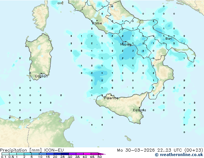The height and width of the screenshot is (158, 204).
Task: Select legend swatch between 0.1 and 0.5
Action: (x=5, y=154)
